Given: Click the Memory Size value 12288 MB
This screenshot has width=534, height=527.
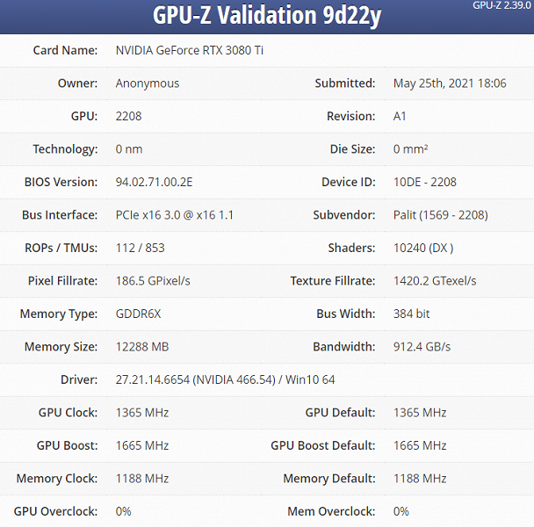Looking at the screenshot, I should point(142,347).
